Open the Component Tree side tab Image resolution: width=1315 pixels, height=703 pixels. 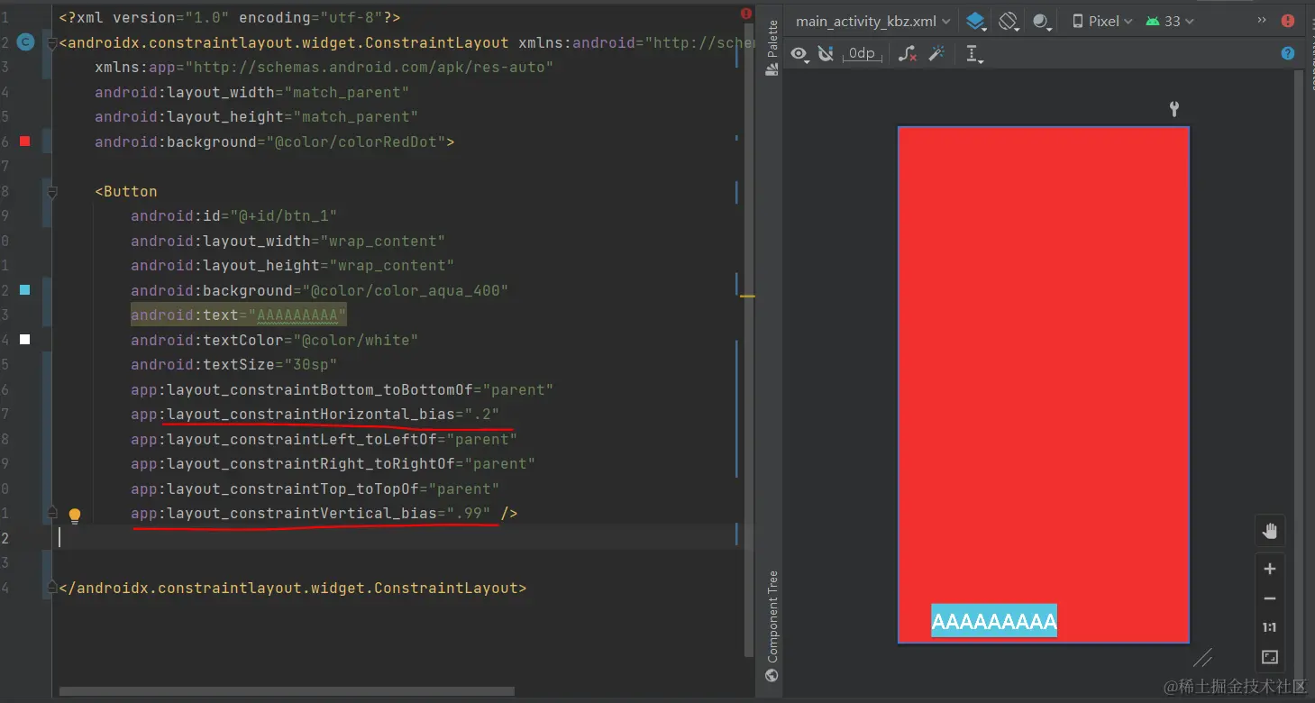pos(772,627)
